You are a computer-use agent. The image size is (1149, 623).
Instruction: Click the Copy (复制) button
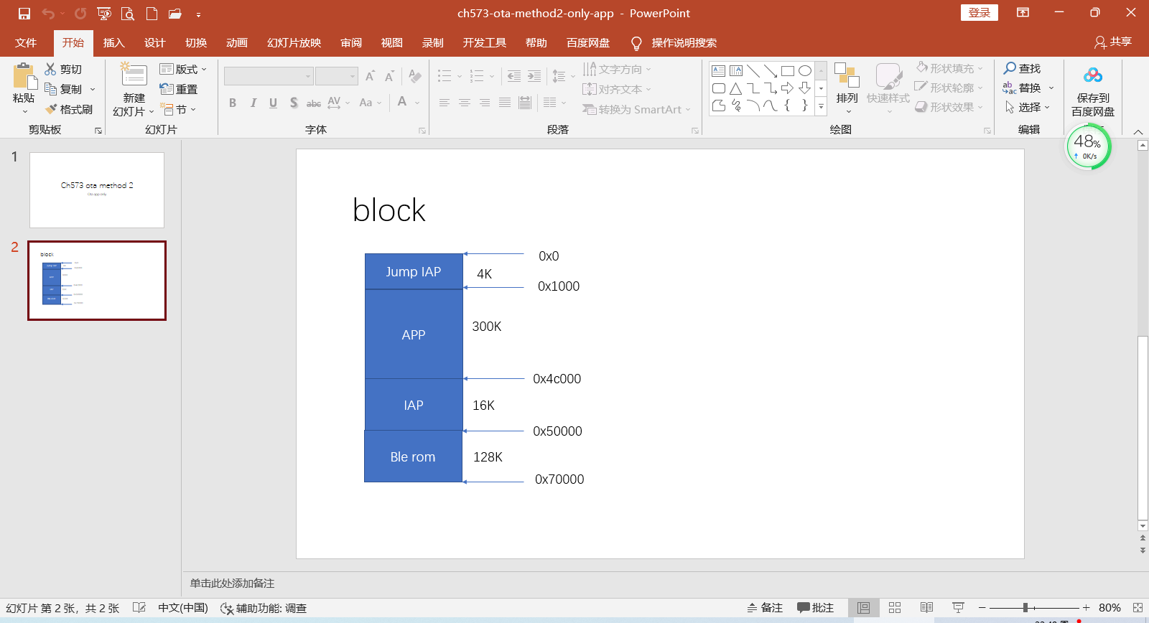pos(68,89)
